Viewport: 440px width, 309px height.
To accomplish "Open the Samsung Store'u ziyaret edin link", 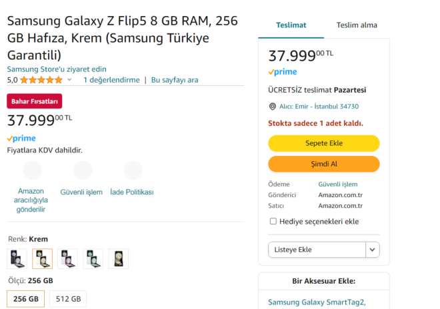I will tap(57, 69).
